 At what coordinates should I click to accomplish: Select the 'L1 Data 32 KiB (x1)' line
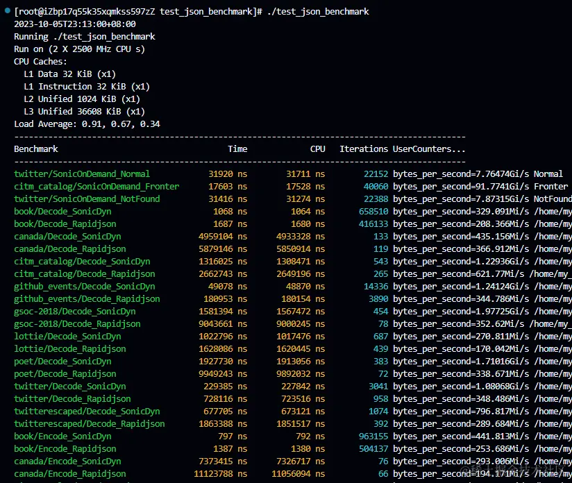click(x=69, y=74)
